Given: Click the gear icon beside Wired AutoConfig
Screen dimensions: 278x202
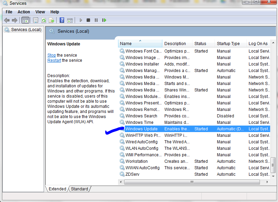Looking at the screenshot, I should pyautogui.click(x=122, y=142).
